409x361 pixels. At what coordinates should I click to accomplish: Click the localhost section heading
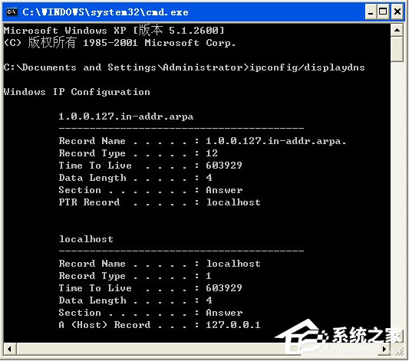coord(86,239)
